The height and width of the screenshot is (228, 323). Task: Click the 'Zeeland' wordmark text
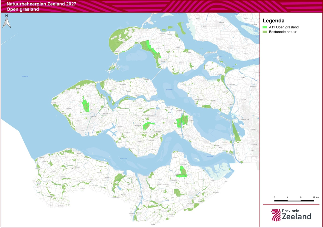[296, 217]
